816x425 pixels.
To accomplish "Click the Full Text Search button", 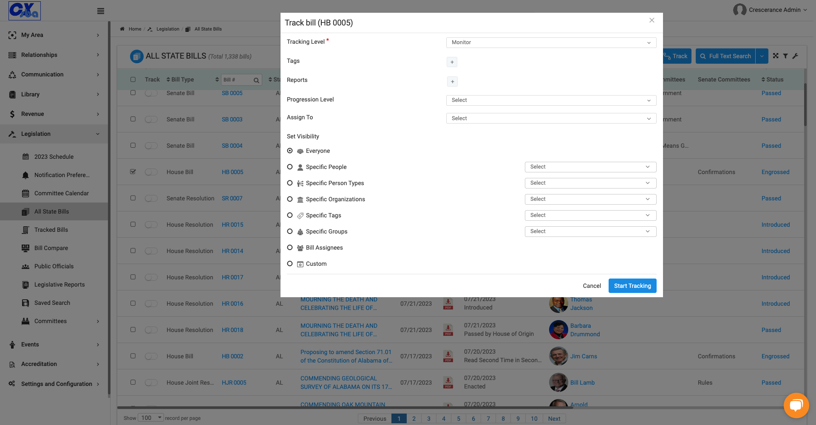I will coord(725,56).
